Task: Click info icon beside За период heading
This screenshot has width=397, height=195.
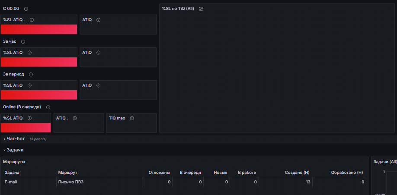Action: click(x=31, y=75)
